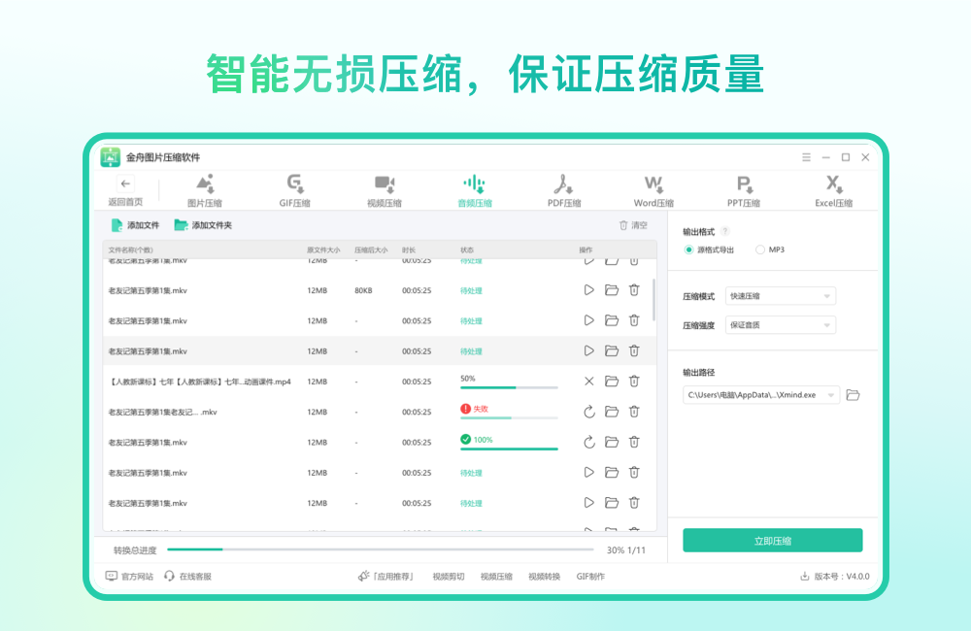The image size is (971, 631).
Task: Open the PPT压缩 tab
Action: [x=743, y=189]
